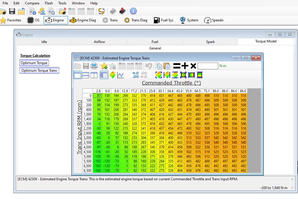Open compare file folder icon
The width and height of the screenshot is (298, 199).
point(62,11)
